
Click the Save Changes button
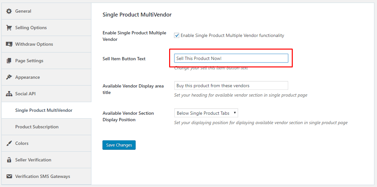(x=119, y=145)
